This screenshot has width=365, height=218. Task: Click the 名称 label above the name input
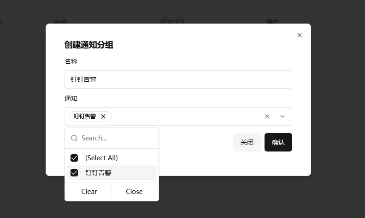[71, 61]
